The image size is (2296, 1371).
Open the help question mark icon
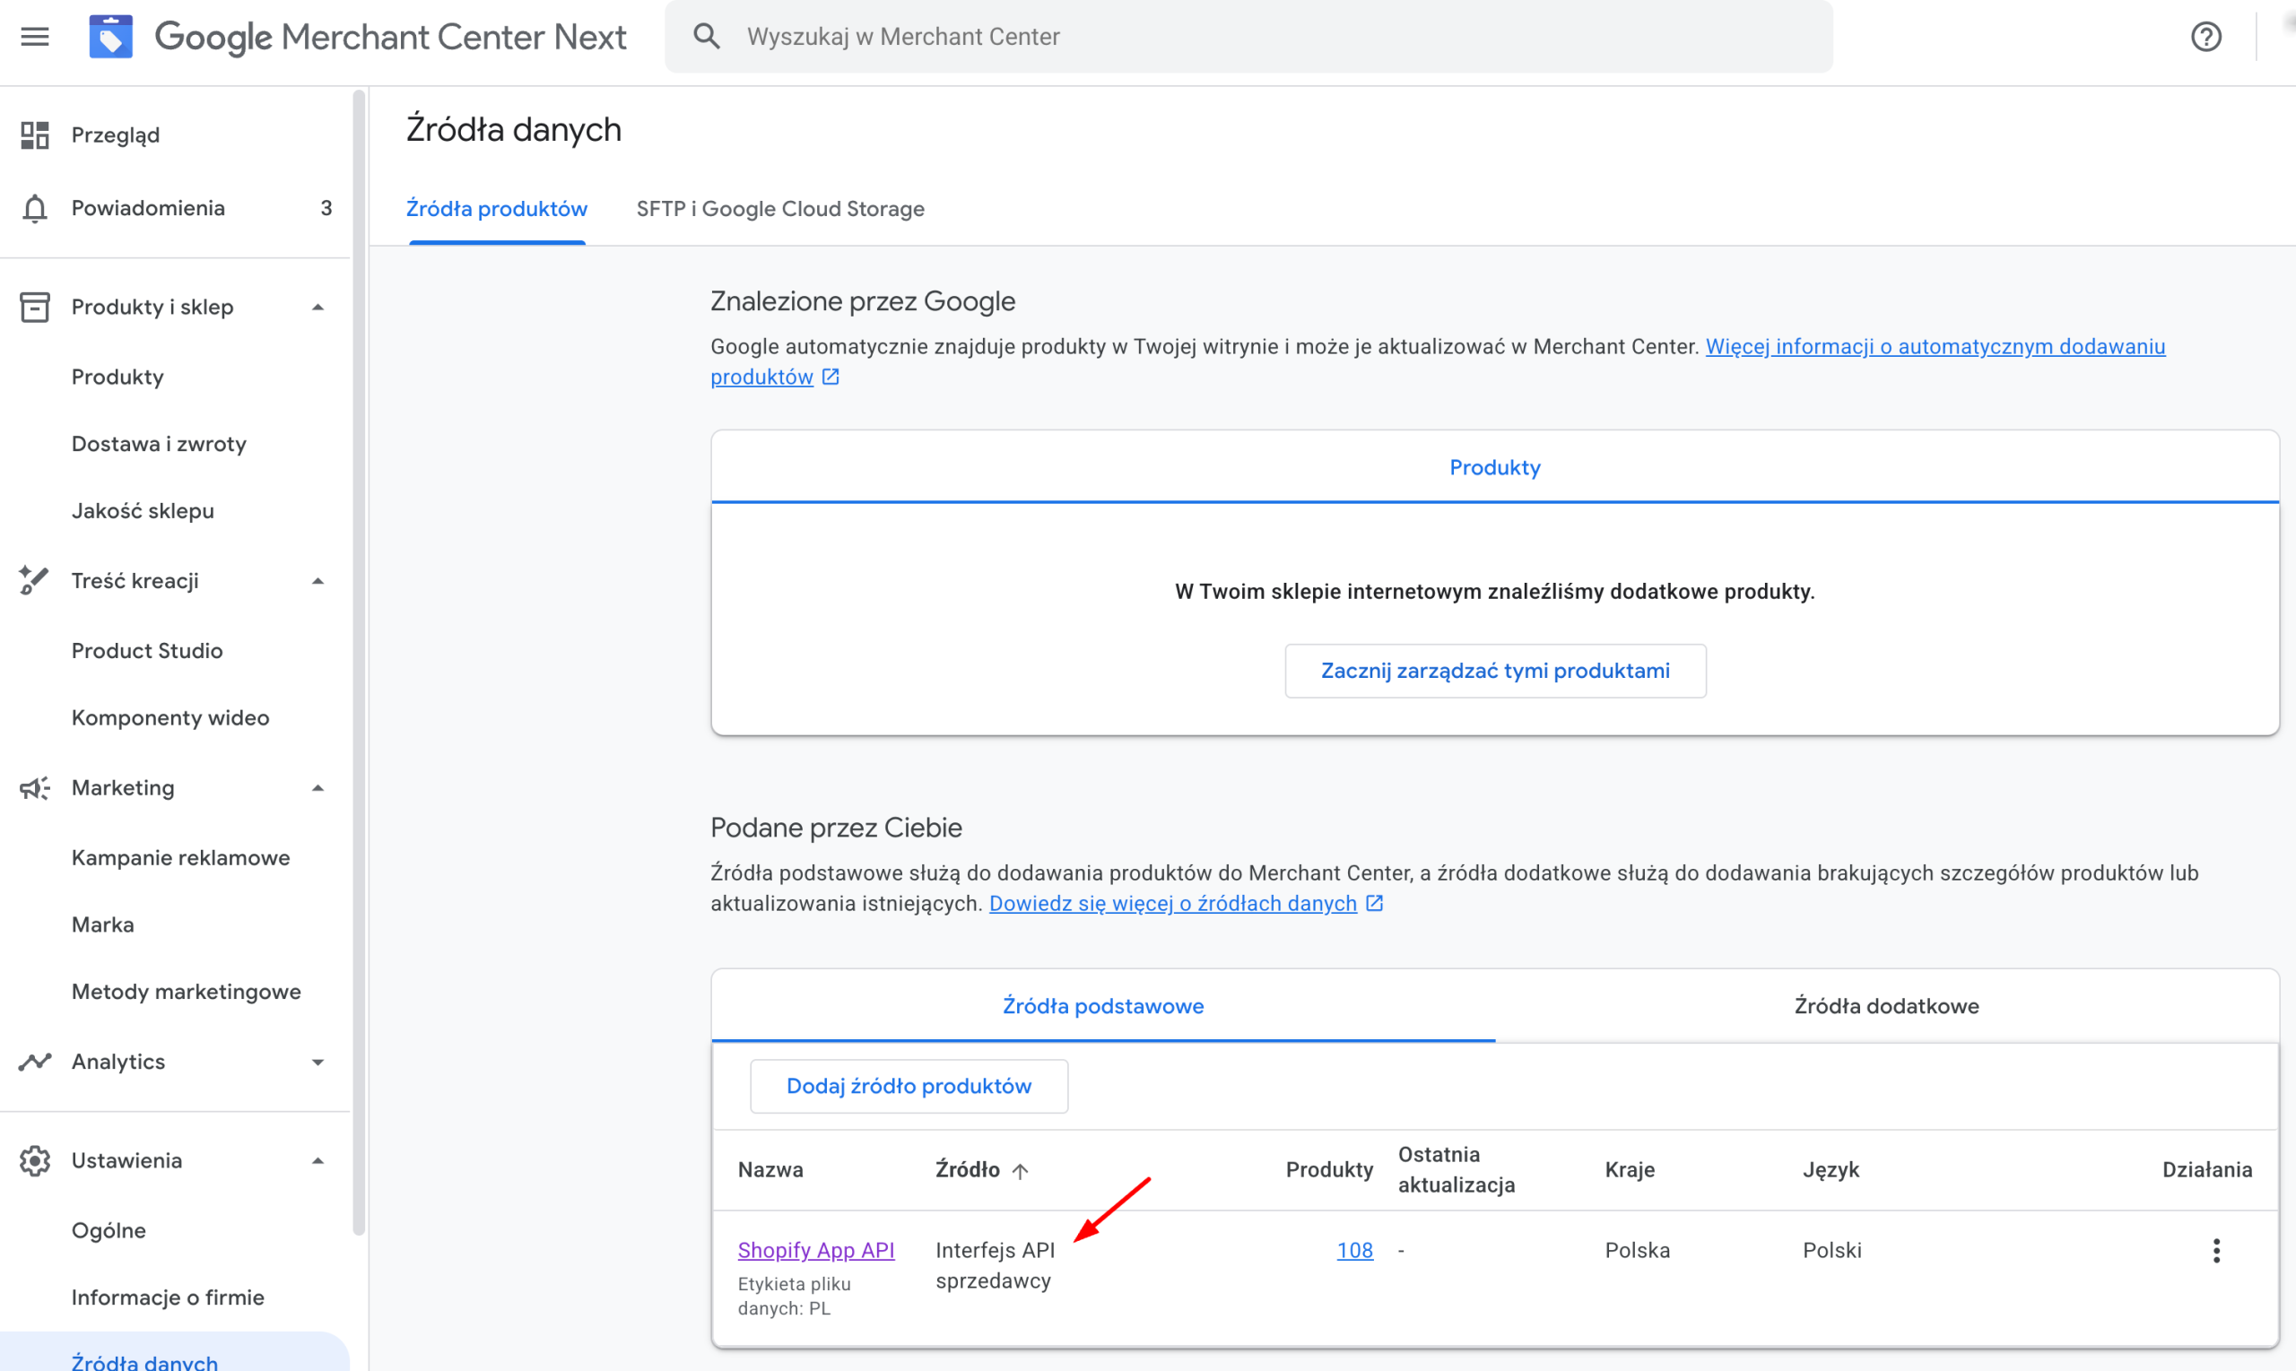click(2205, 36)
